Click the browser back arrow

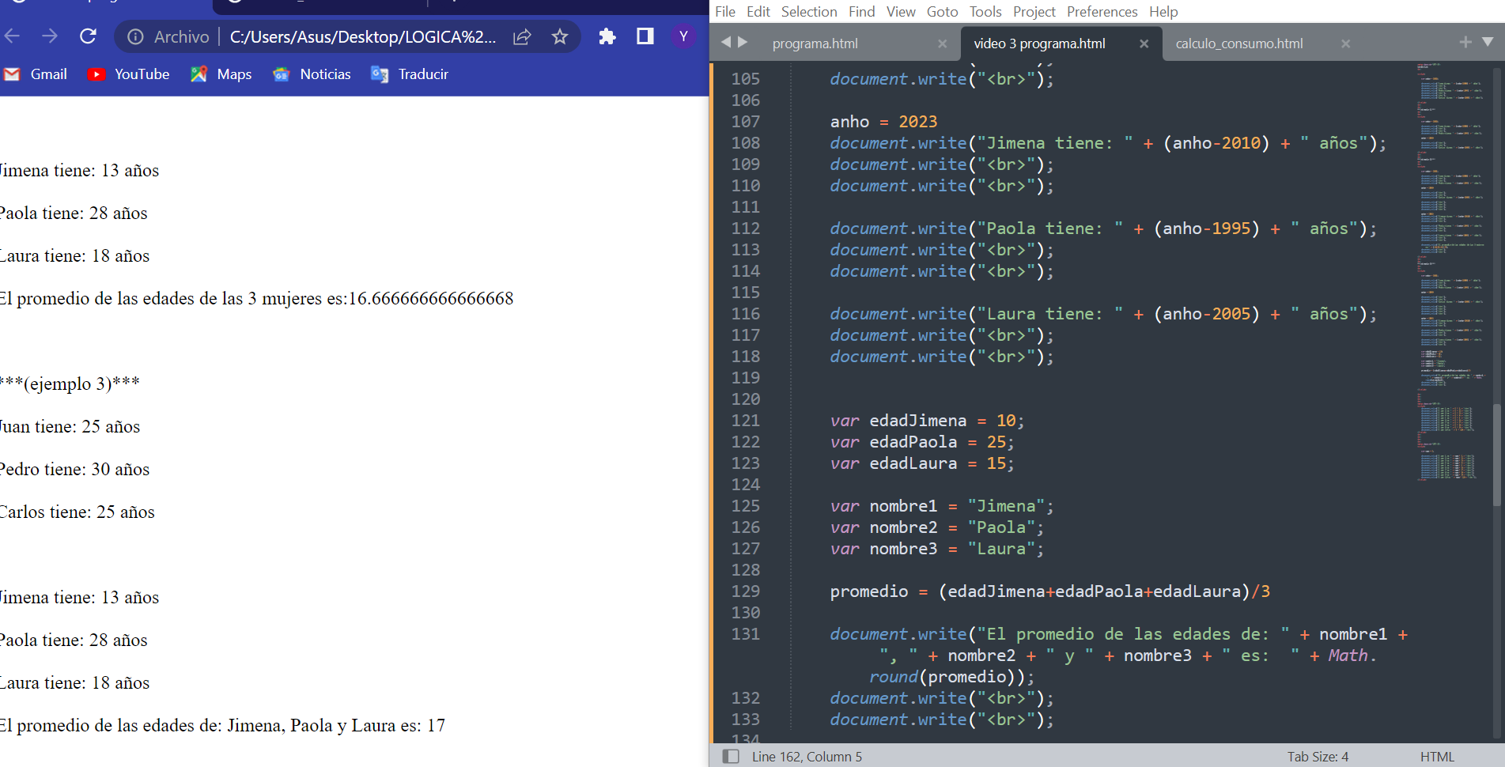click(12, 36)
